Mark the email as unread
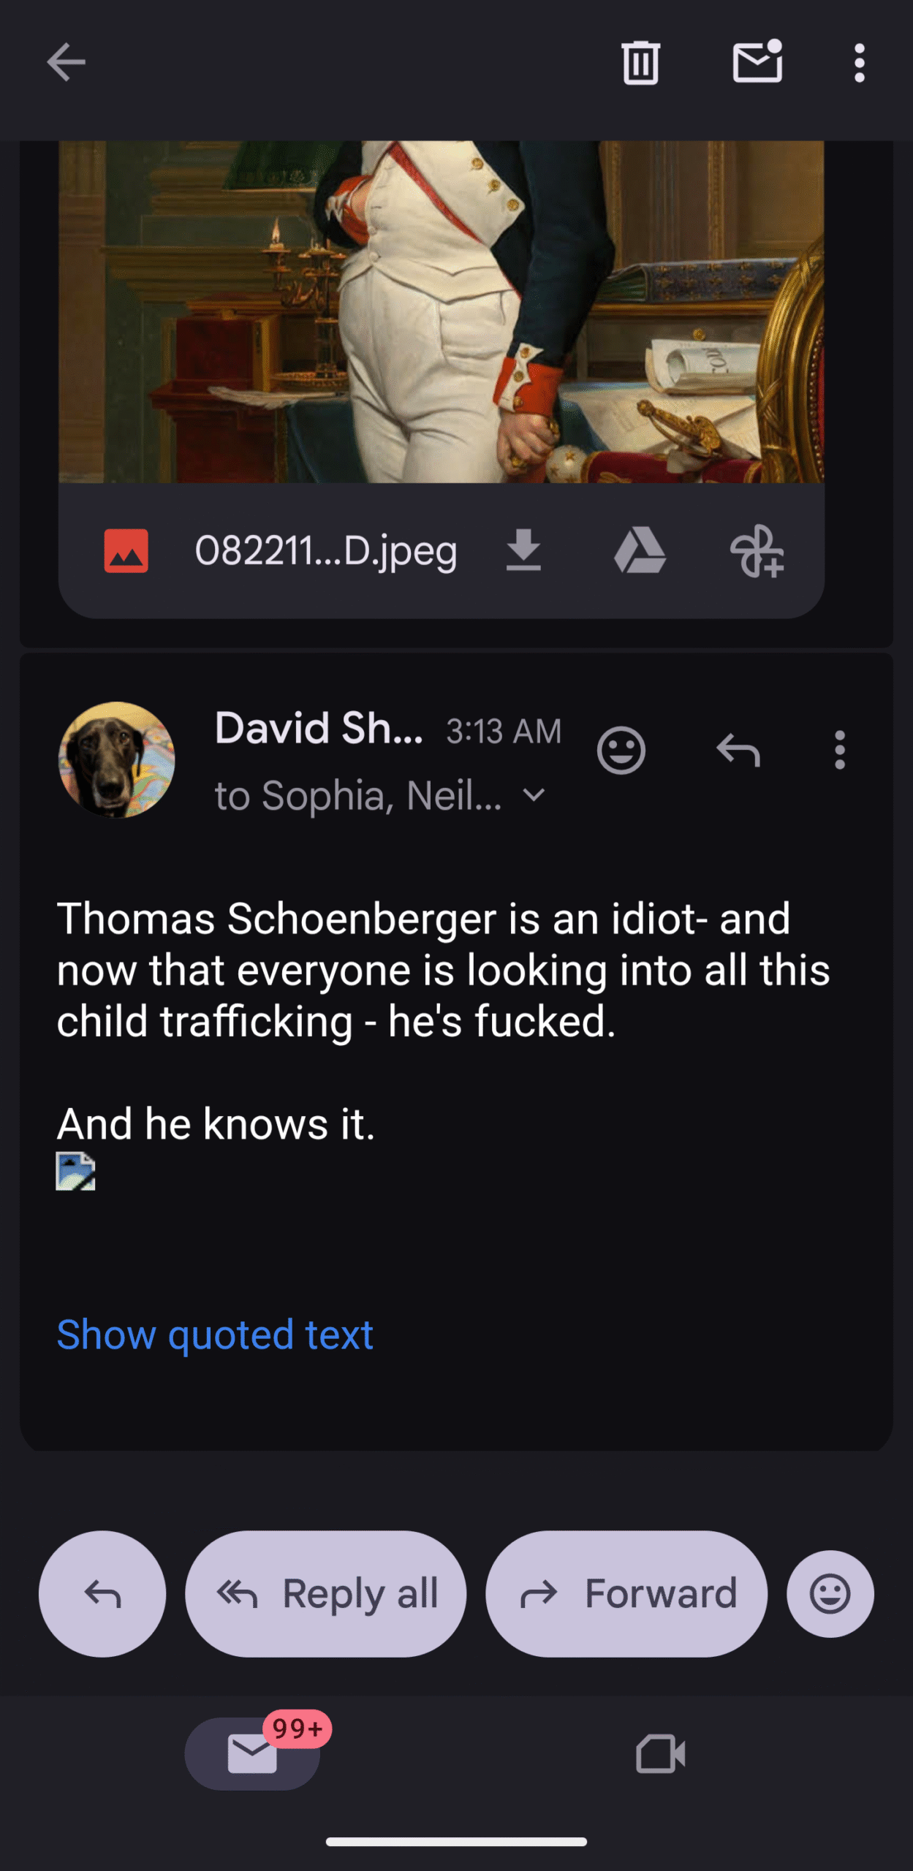 (x=757, y=62)
